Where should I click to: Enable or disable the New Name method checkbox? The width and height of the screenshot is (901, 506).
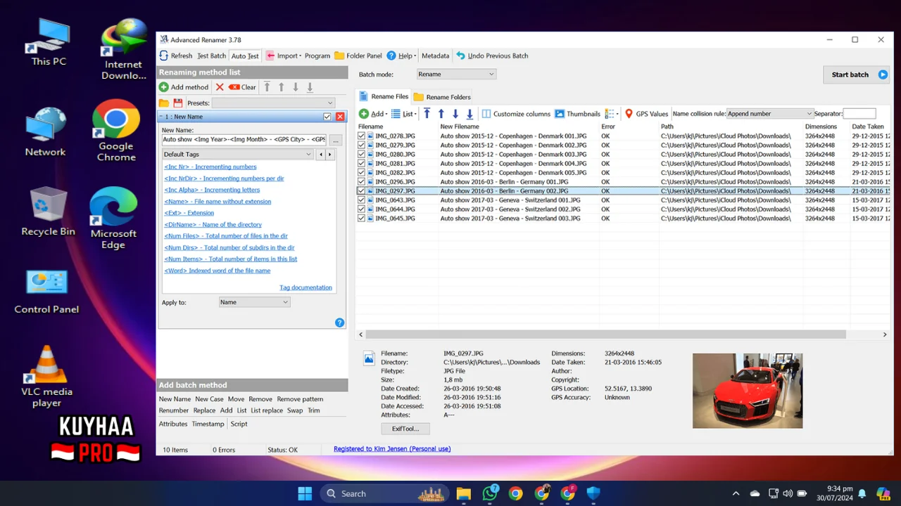coord(327,117)
